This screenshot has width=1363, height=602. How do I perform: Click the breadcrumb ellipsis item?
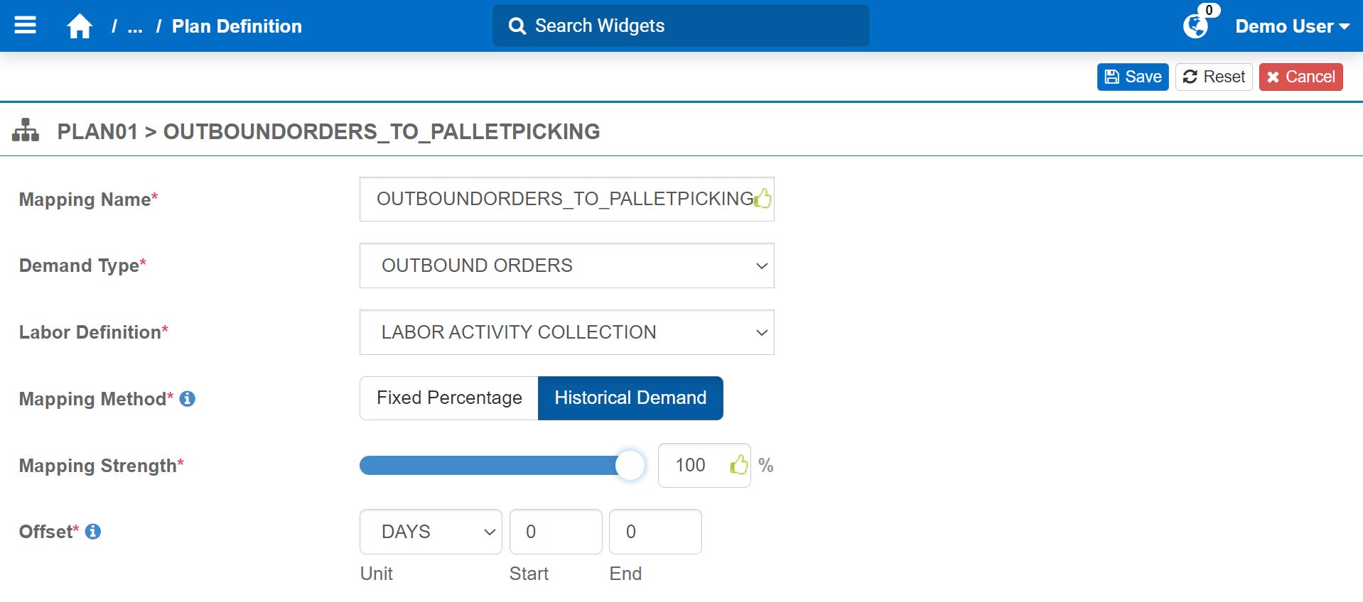(135, 27)
